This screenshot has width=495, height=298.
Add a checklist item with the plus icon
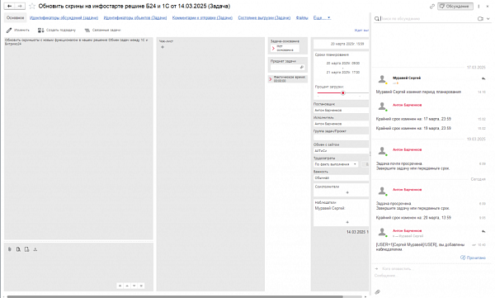[163, 47]
